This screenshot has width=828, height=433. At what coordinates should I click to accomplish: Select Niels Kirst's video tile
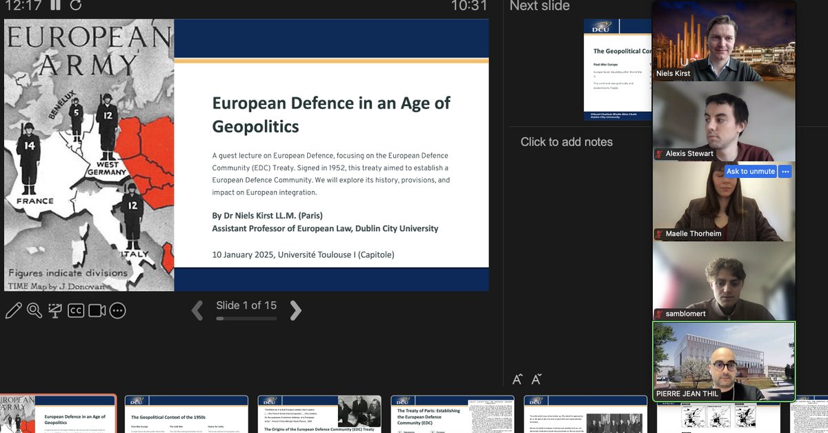pos(724,41)
